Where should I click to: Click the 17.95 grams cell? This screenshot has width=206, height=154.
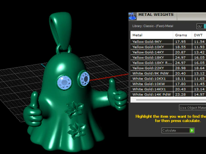tap(182, 41)
